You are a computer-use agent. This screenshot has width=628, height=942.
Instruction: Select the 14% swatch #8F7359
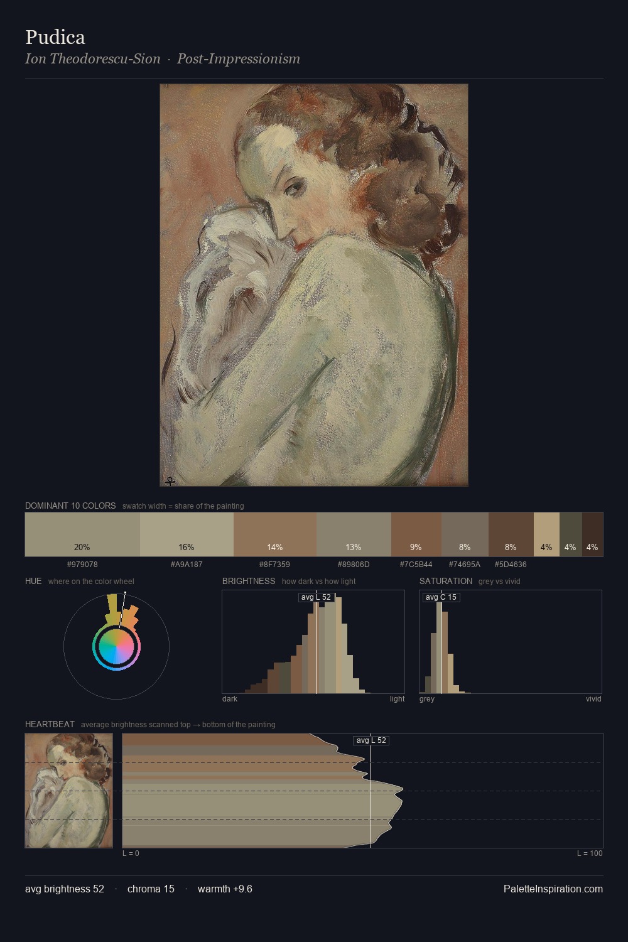coord(275,534)
